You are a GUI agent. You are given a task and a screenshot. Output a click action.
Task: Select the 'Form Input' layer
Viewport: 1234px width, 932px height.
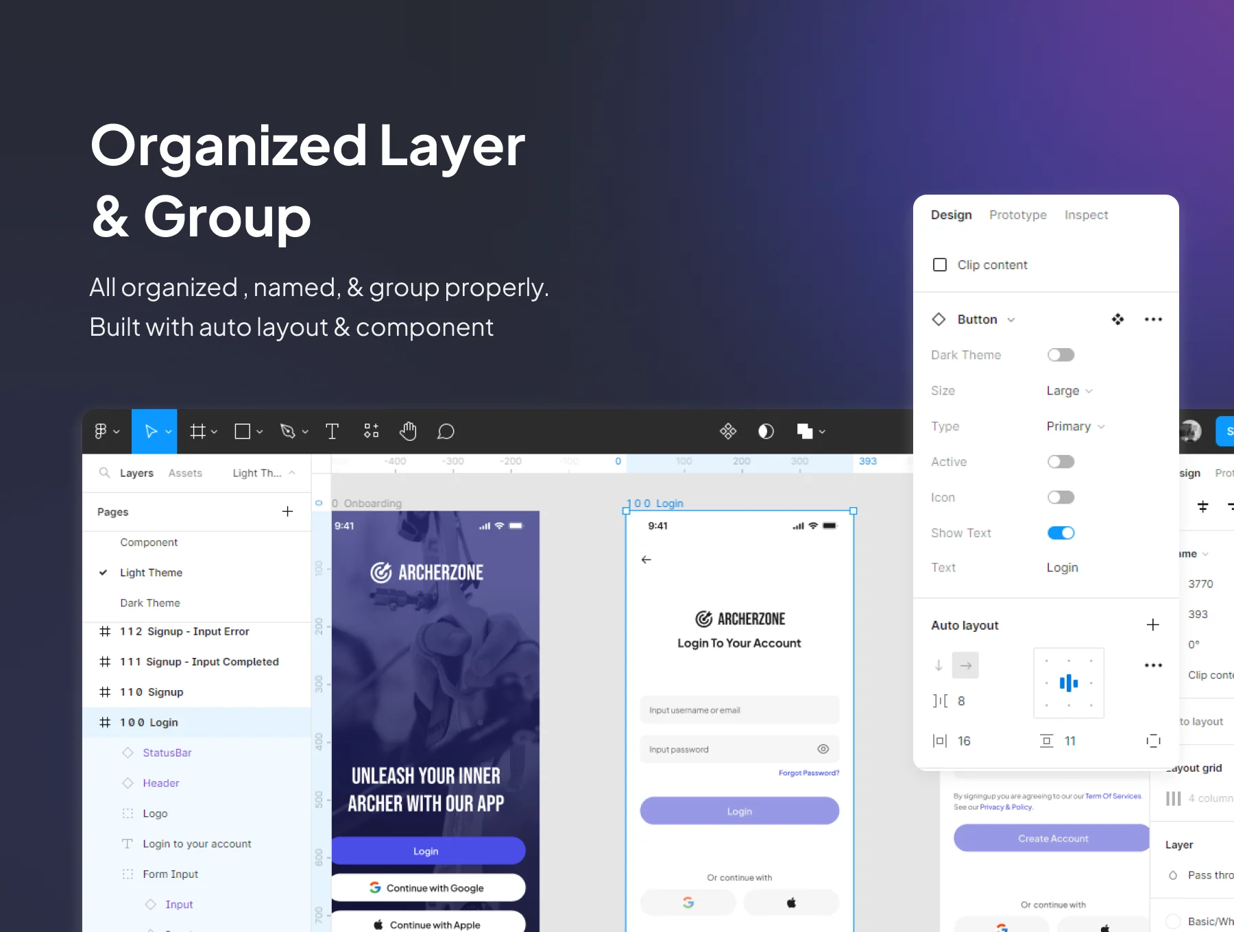click(197, 874)
